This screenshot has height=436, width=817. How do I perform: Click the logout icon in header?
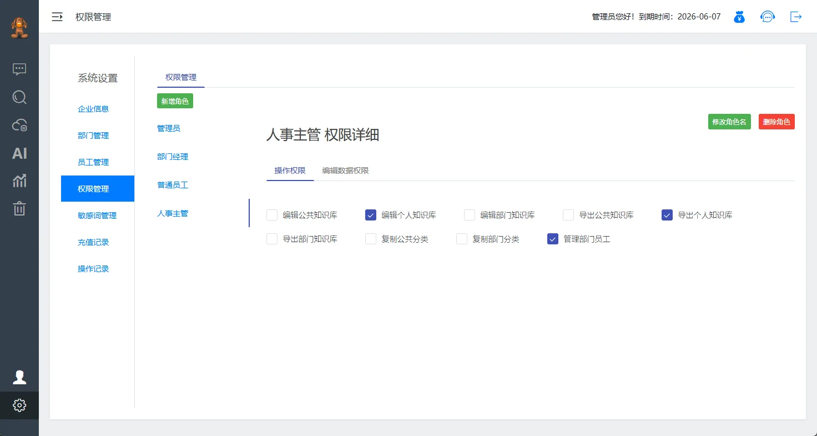coord(796,17)
